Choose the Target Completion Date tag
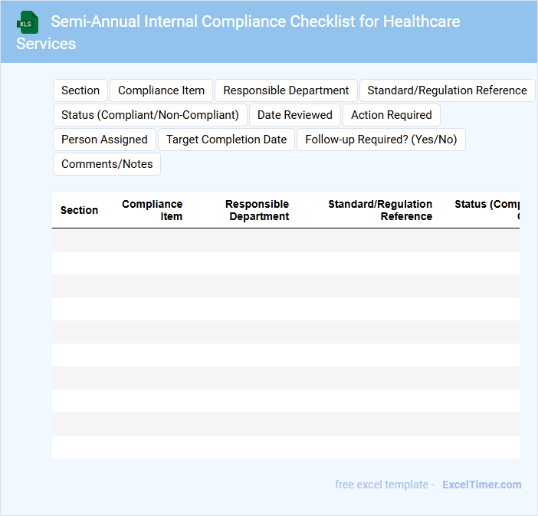The width and height of the screenshot is (538, 516). point(226,140)
